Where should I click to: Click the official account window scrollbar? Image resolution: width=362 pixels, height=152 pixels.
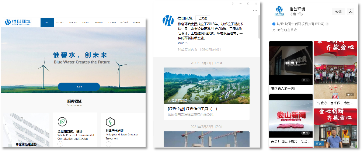(259, 27)
